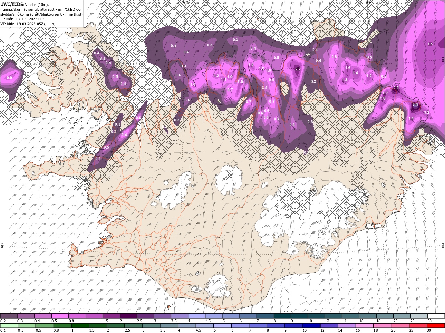
Task: Select the pale lavender 5 rain swatch
Action: coord(222,326)
